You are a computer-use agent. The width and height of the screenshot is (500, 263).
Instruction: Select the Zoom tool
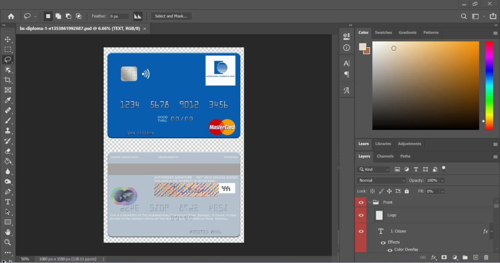(8, 243)
